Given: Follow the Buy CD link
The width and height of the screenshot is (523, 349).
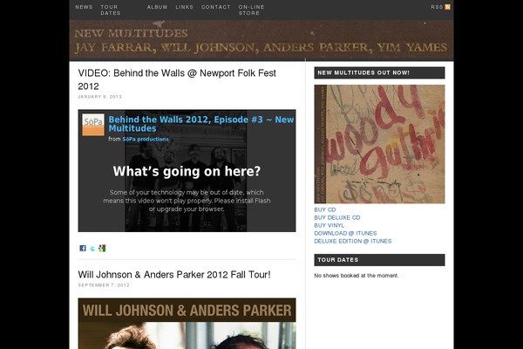Looking at the screenshot, I should [325, 209].
